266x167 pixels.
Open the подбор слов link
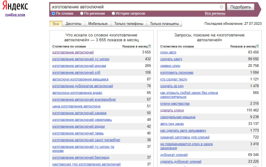(x=15, y=15)
